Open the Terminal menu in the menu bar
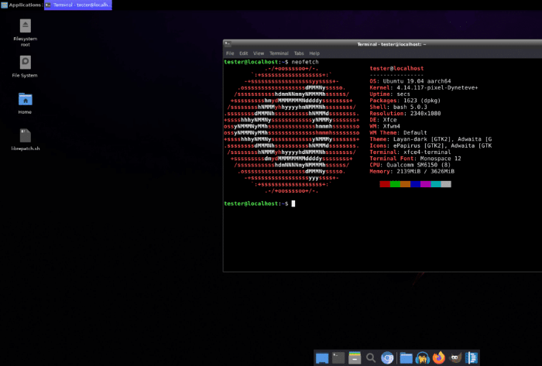The height and width of the screenshot is (366, 542). tap(279, 53)
